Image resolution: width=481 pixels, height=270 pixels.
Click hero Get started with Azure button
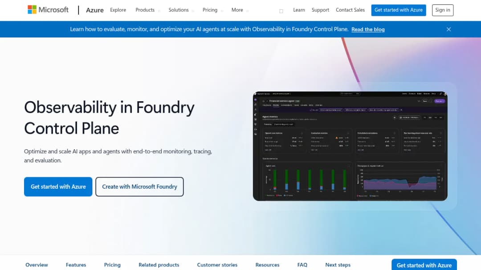[58, 187]
